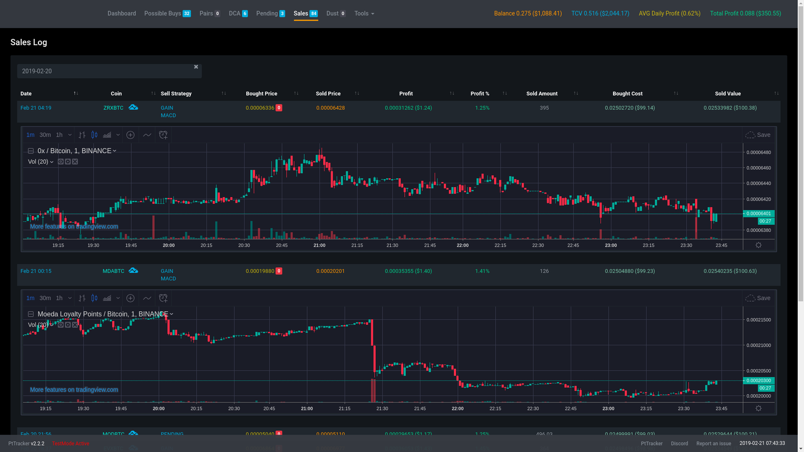Viewport: 804px width, 452px height.
Task: Remove Vol indicator in Moeda chart
Action: (75, 325)
